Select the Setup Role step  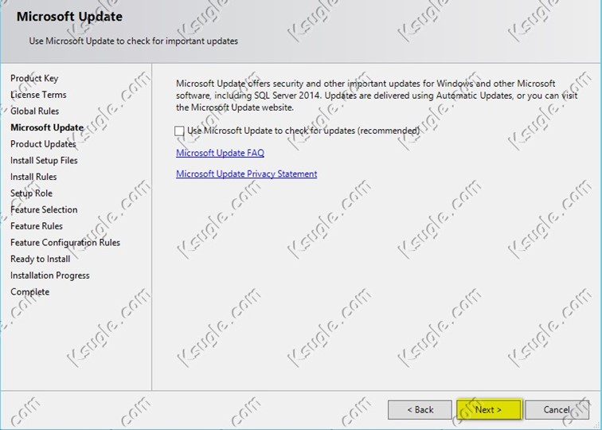pos(31,193)
